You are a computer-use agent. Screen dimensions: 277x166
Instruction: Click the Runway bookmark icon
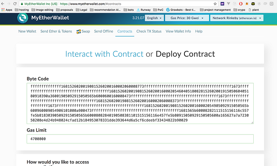coord(138,10)
